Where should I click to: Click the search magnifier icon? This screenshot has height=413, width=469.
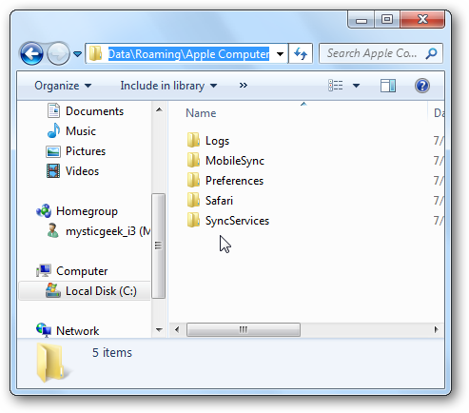(431, 53)
